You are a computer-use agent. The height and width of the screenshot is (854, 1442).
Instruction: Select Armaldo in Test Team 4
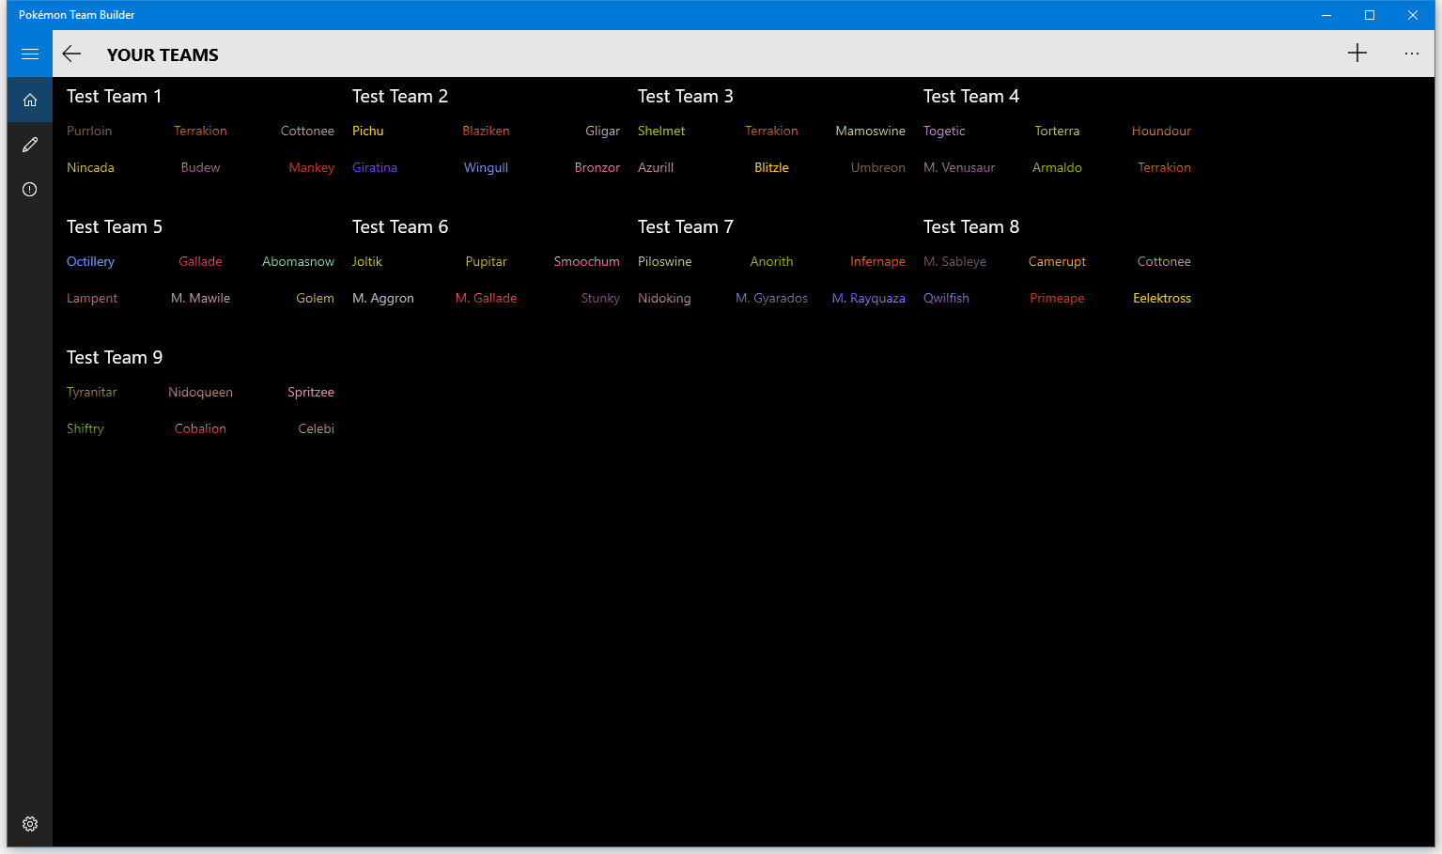[1057, 167]
